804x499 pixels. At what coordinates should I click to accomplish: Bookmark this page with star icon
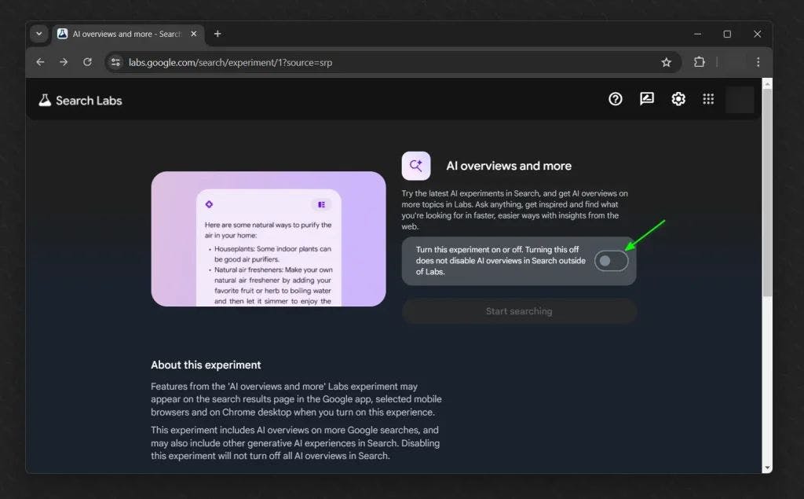667,62
